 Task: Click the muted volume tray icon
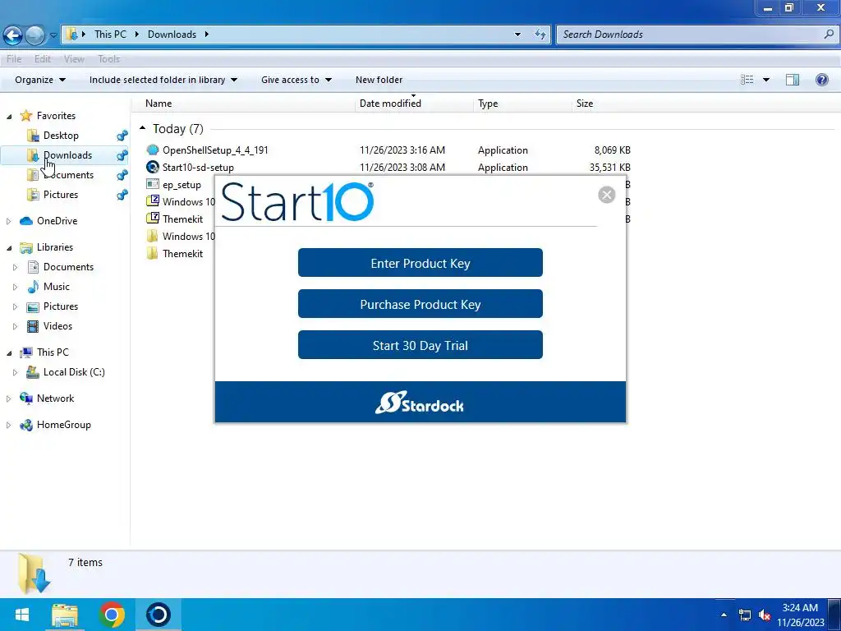click(765, 615)
